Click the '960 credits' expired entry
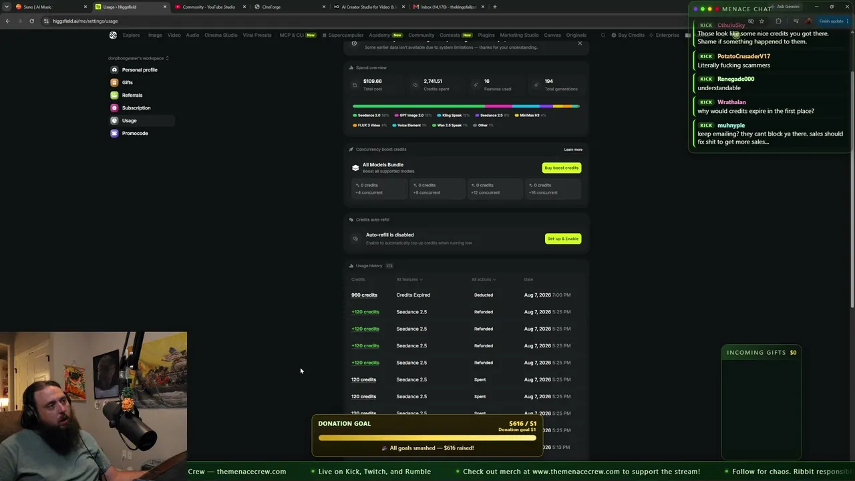 click(364, 295)
